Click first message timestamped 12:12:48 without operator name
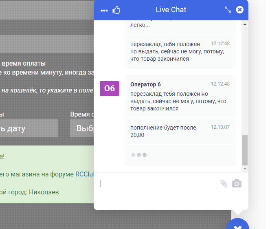Screen dimensions: 270x229 point(180,51)
